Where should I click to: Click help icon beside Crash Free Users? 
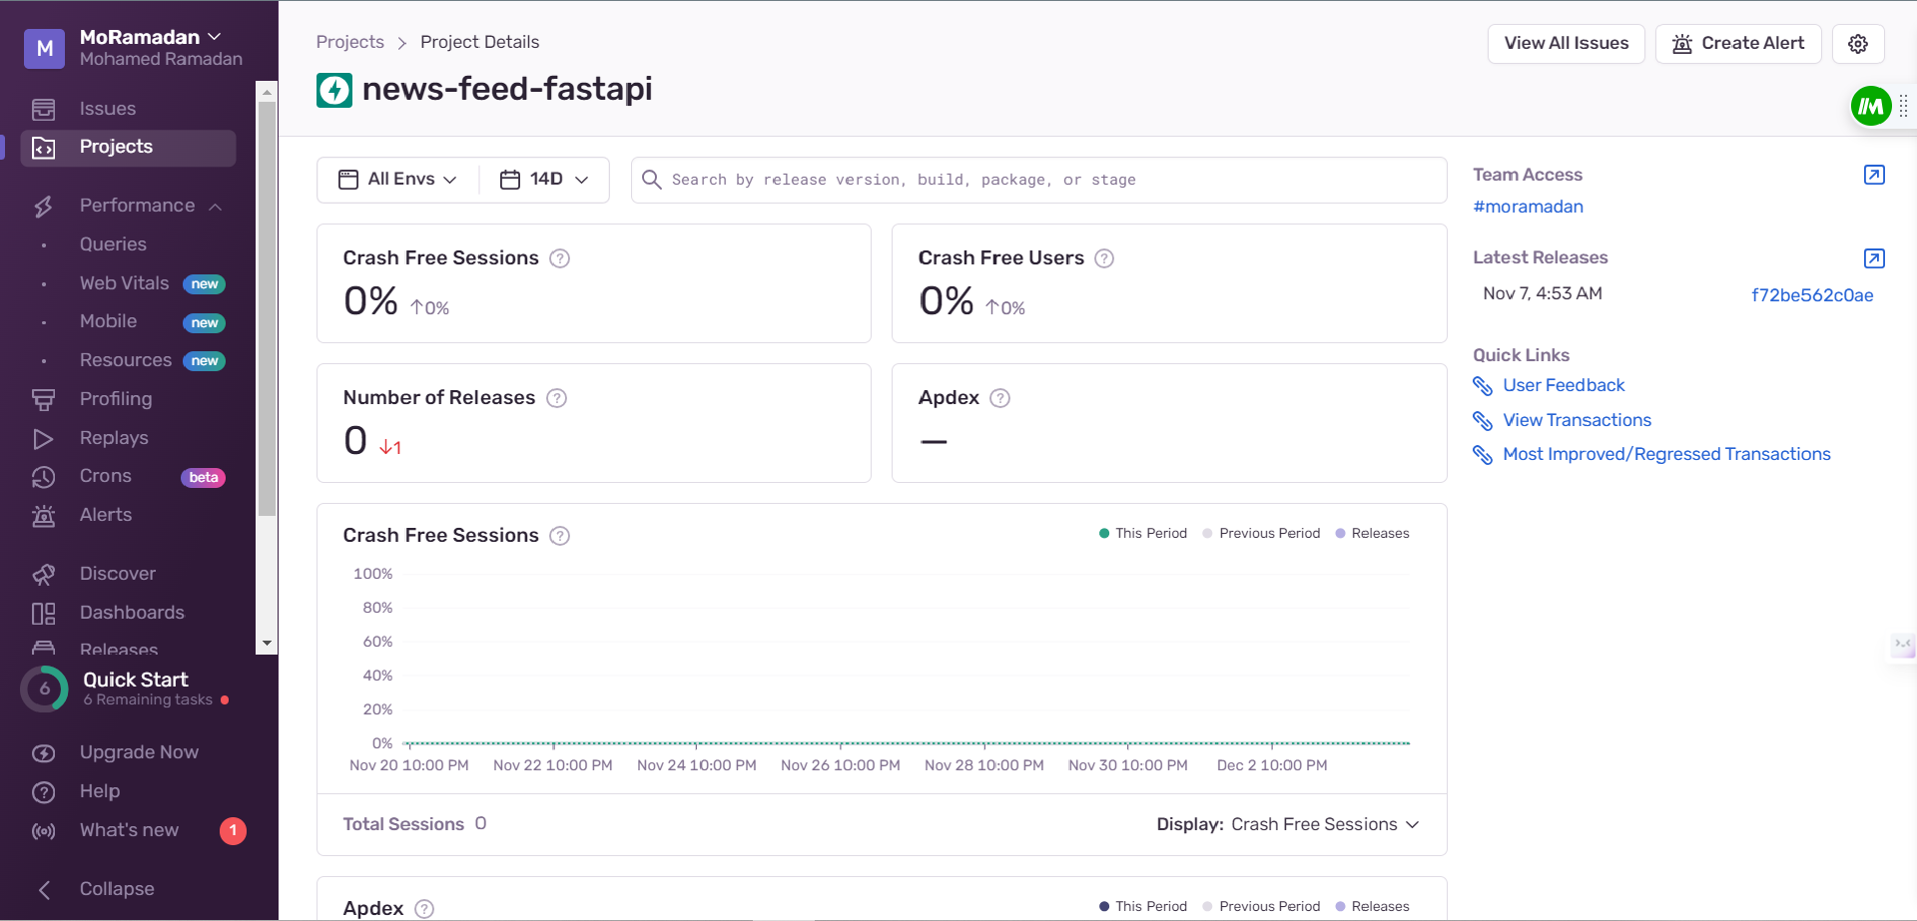(x=1104, y=258)
